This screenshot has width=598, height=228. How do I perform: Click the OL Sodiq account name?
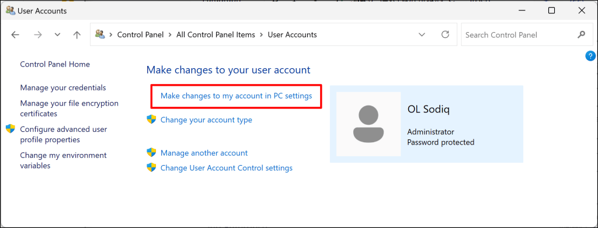coord(429,110)
